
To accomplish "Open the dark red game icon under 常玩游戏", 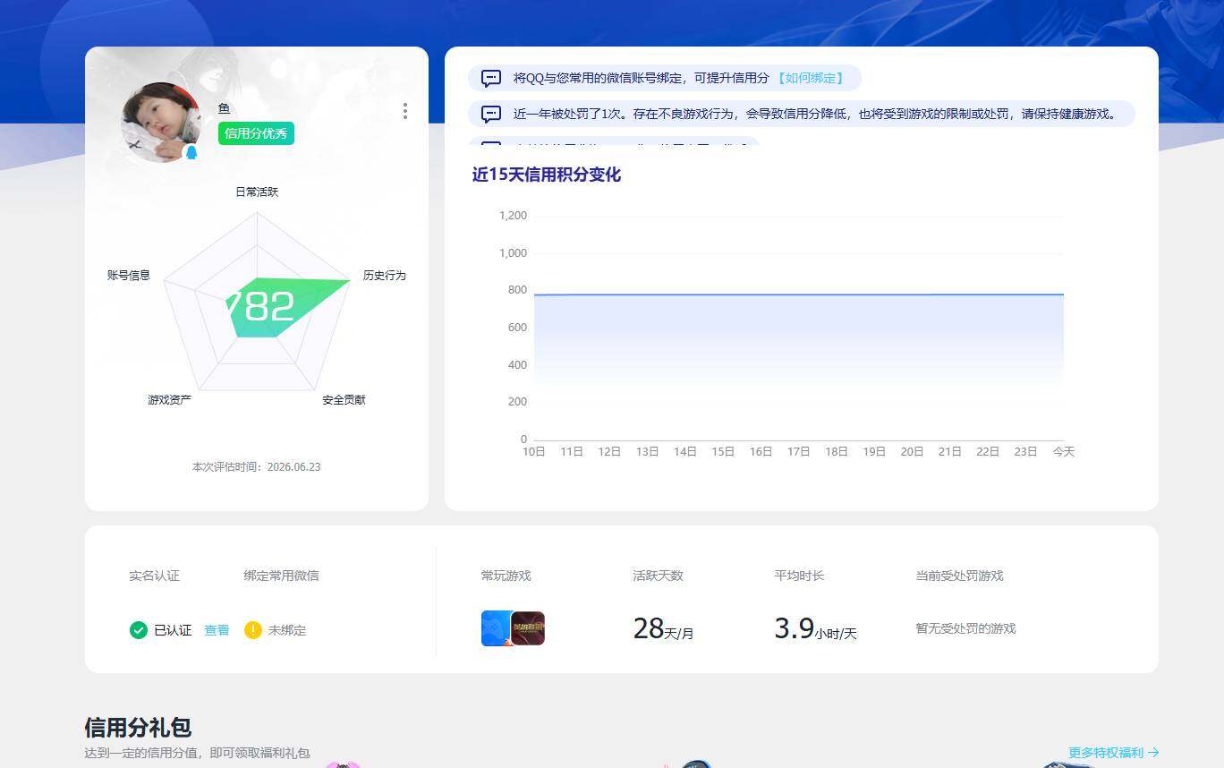I will click(x=528, y=628).
